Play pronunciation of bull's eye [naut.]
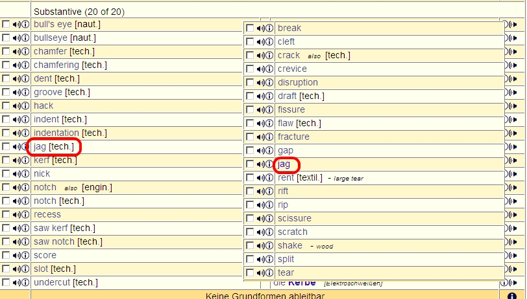 tap(16, 25)
